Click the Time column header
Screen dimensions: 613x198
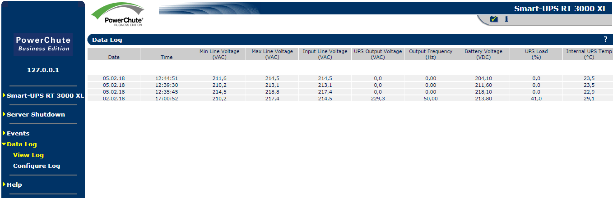[167, 54]
